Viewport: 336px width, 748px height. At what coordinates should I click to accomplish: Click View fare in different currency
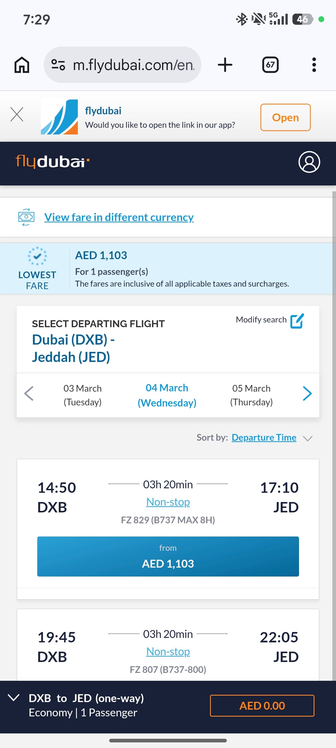119,217
